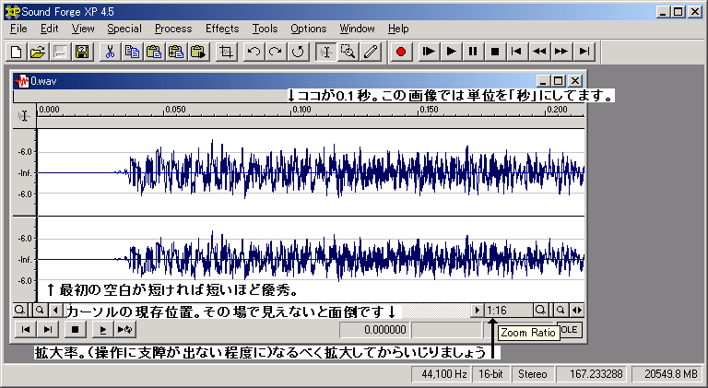
Task: Create a new file with the New icon
Action: pyautogui.click(x=17, y=52)
